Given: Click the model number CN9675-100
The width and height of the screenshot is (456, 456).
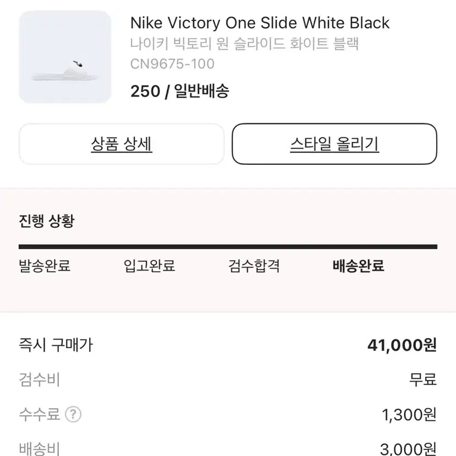Looking at the screenshot, I should coord(172,64).
